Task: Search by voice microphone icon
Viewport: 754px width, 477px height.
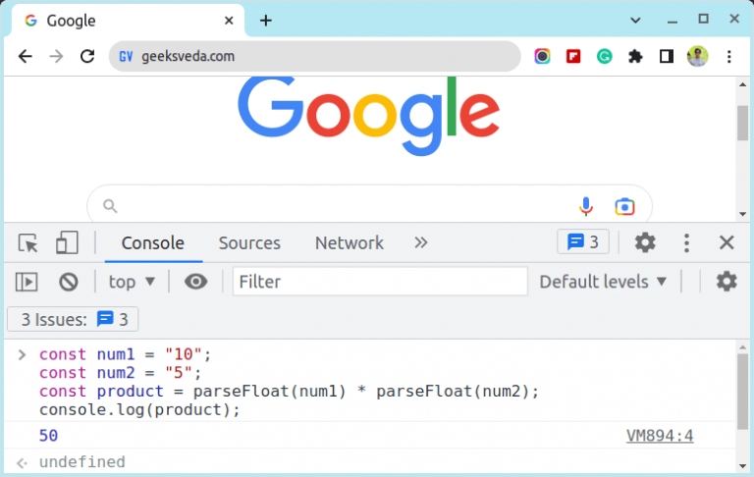Action: click(586, 206)
